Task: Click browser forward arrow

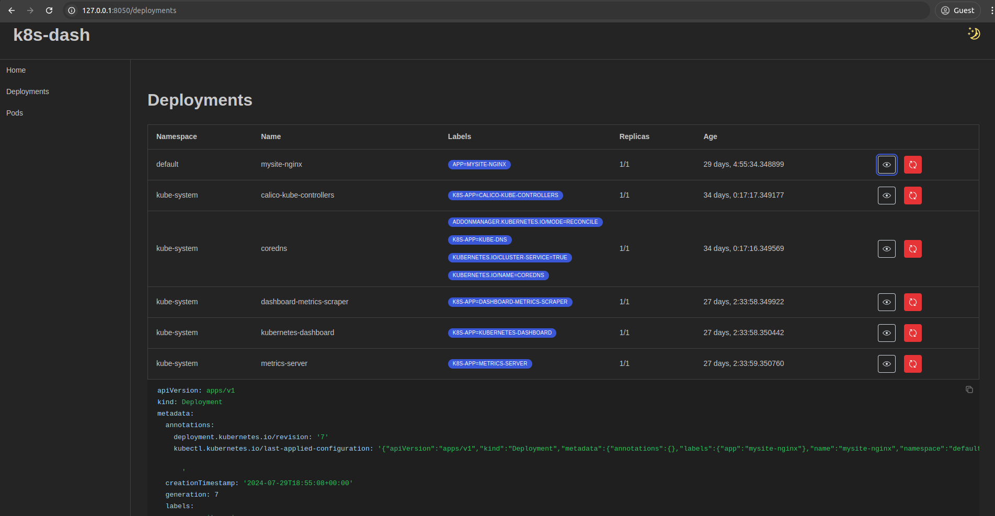Action: (x=30, y=10)
